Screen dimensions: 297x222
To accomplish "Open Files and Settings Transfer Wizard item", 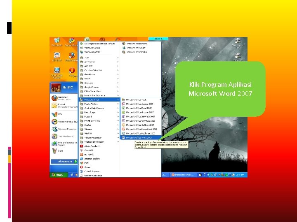I will (64, 143).
